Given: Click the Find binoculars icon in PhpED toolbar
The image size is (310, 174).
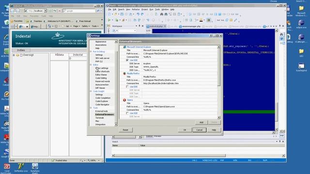Looking at the screenshot, I should point(161,14).
